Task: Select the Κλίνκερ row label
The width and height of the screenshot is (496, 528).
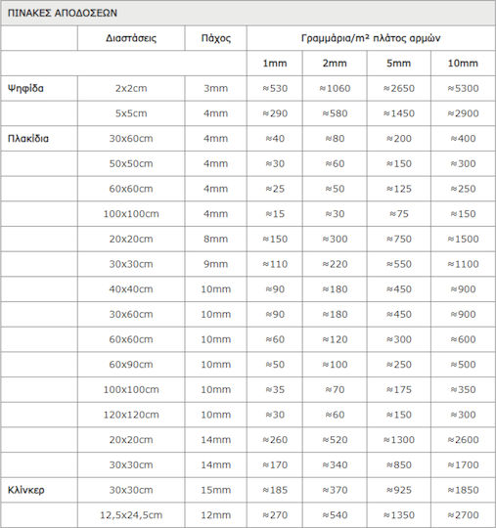Action: pyautogui.click(x=26, y=490)
